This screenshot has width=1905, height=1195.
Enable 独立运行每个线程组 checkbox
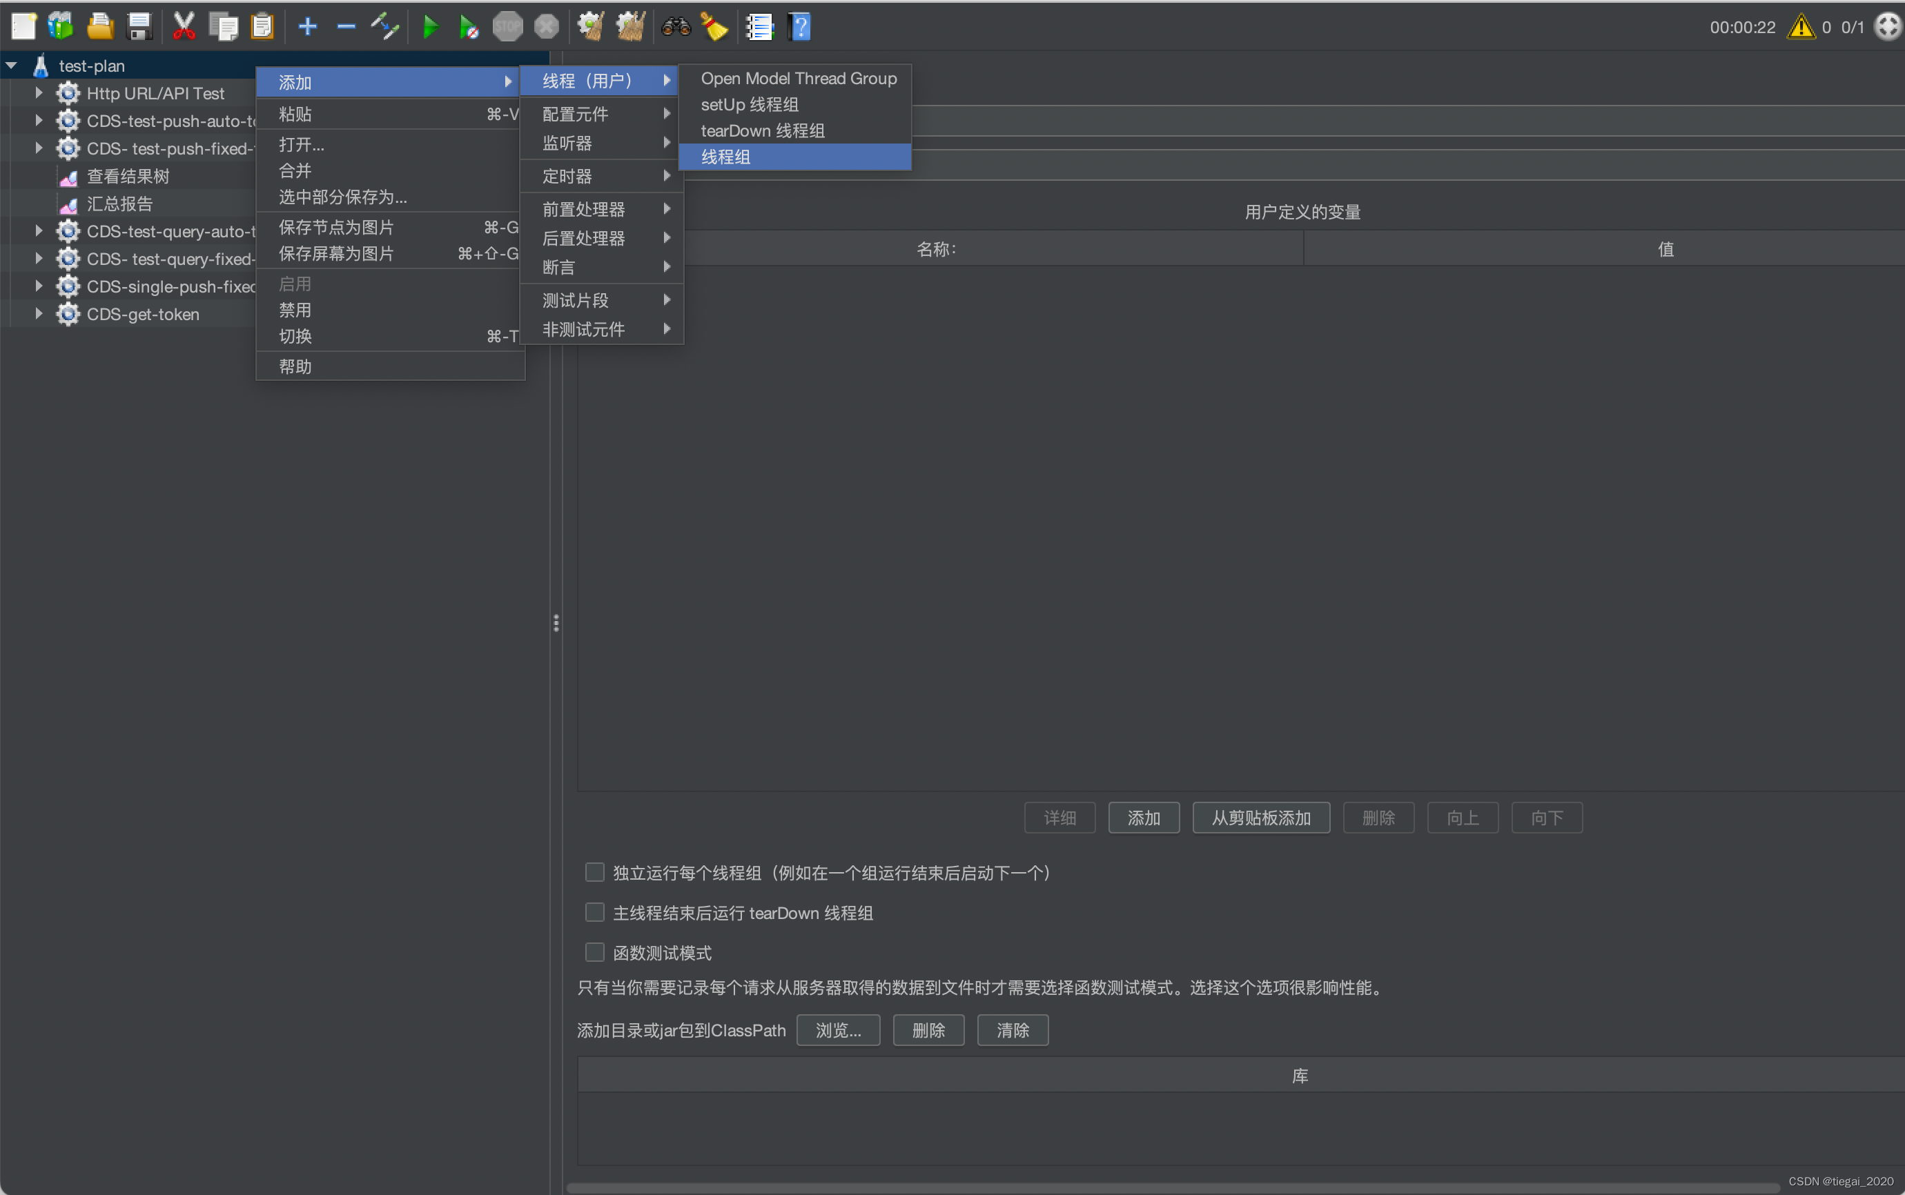tap(594, 871)
